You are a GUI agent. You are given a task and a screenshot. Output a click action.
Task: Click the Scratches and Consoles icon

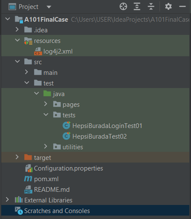tap(19, 210)
